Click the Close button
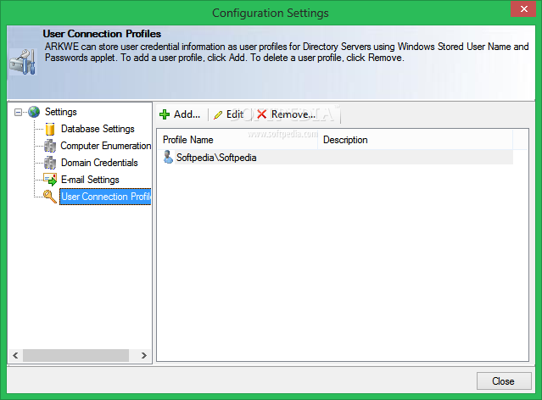 point(504,381)
